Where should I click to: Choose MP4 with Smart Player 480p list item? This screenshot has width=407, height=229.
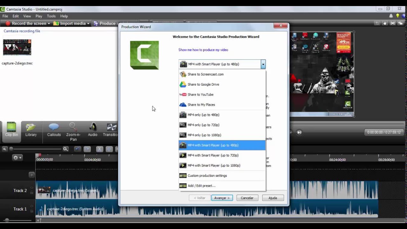coord(222,145)
